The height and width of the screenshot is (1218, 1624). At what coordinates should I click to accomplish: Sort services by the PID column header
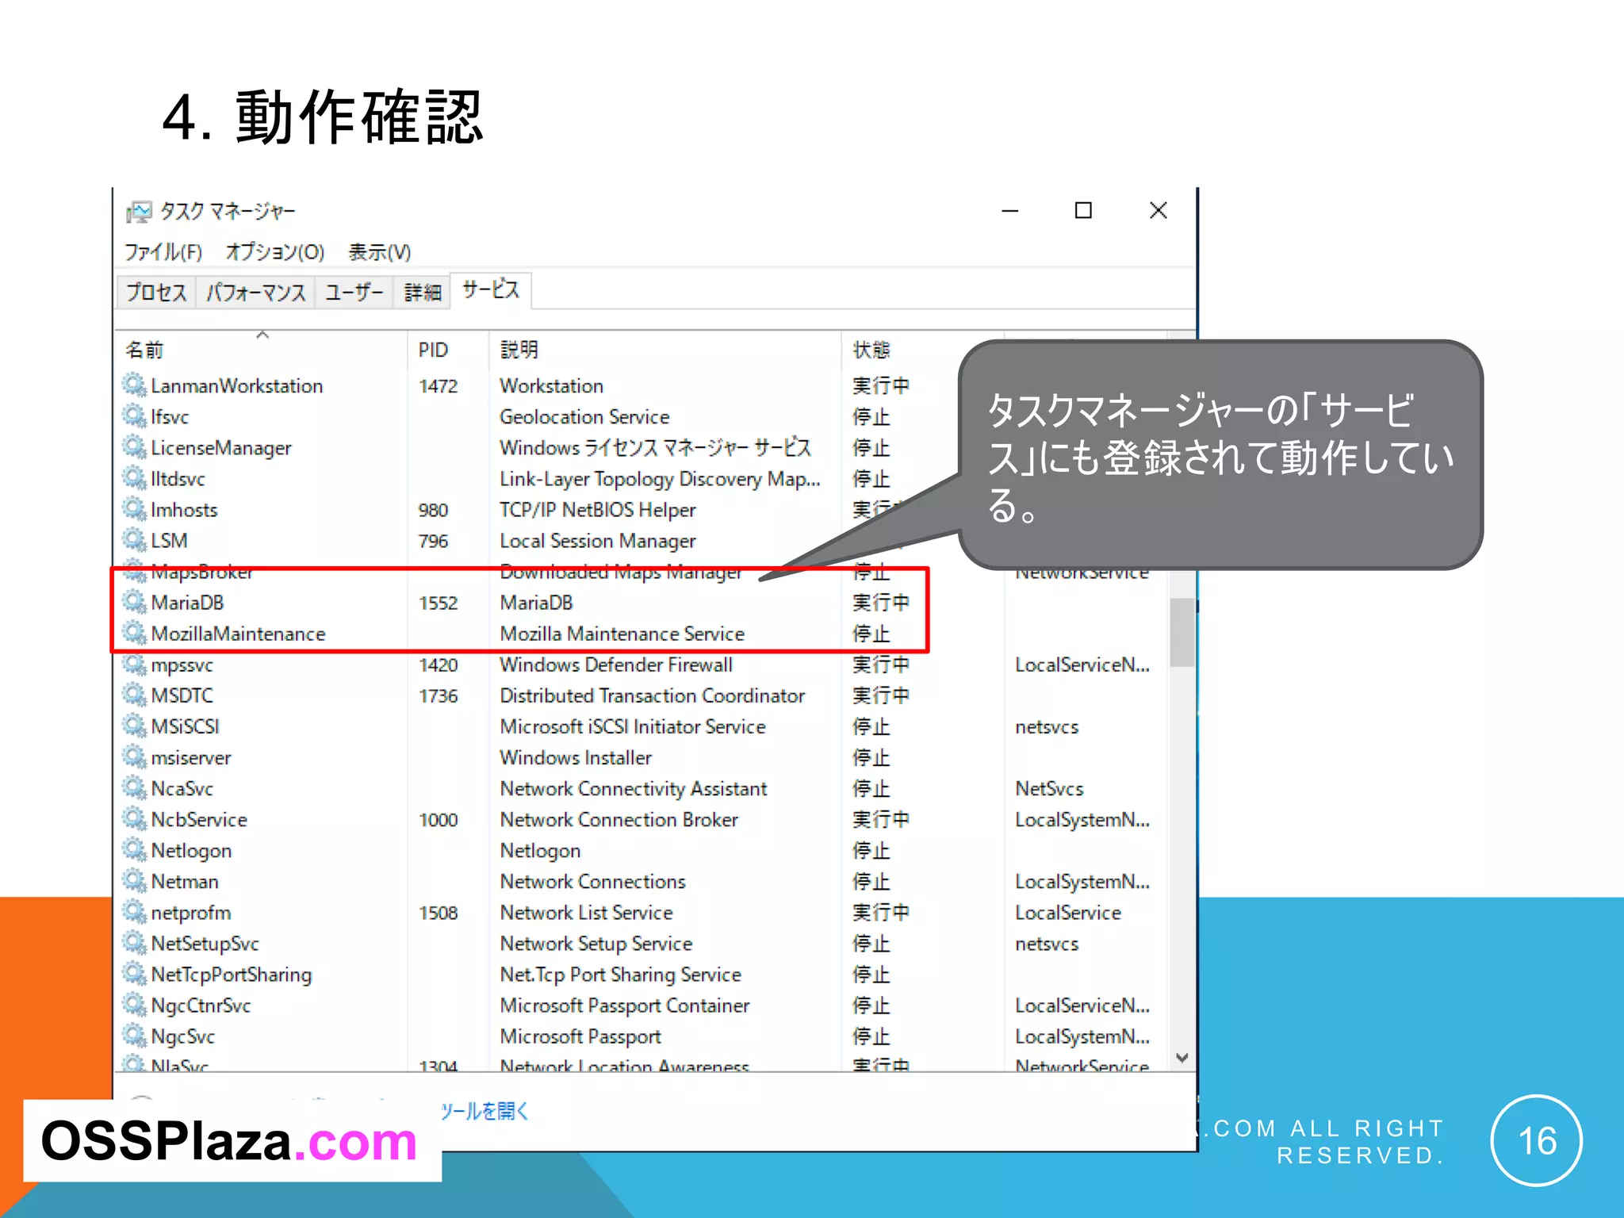coord(434,350)
